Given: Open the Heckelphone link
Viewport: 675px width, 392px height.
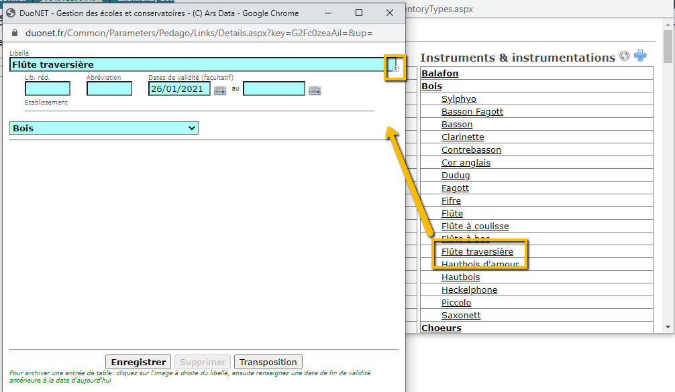Looking at the screenshot, I should pyautogui.click(x=469, y=289).
